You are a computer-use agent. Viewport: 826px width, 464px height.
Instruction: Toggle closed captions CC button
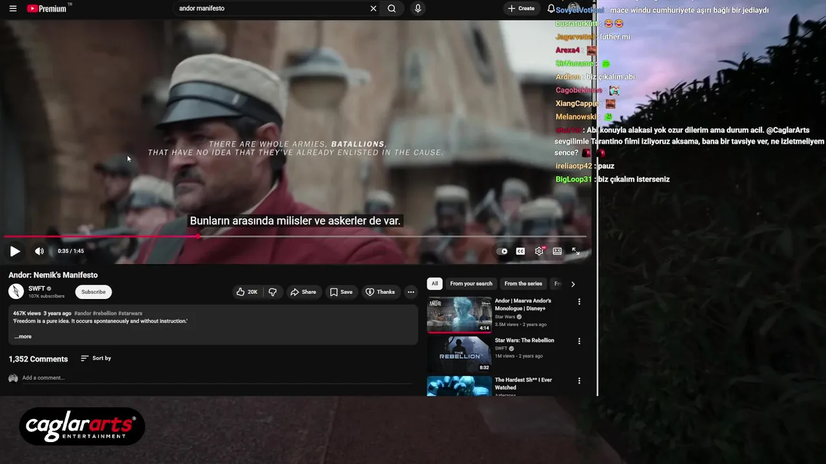click(x=520, y=251)
